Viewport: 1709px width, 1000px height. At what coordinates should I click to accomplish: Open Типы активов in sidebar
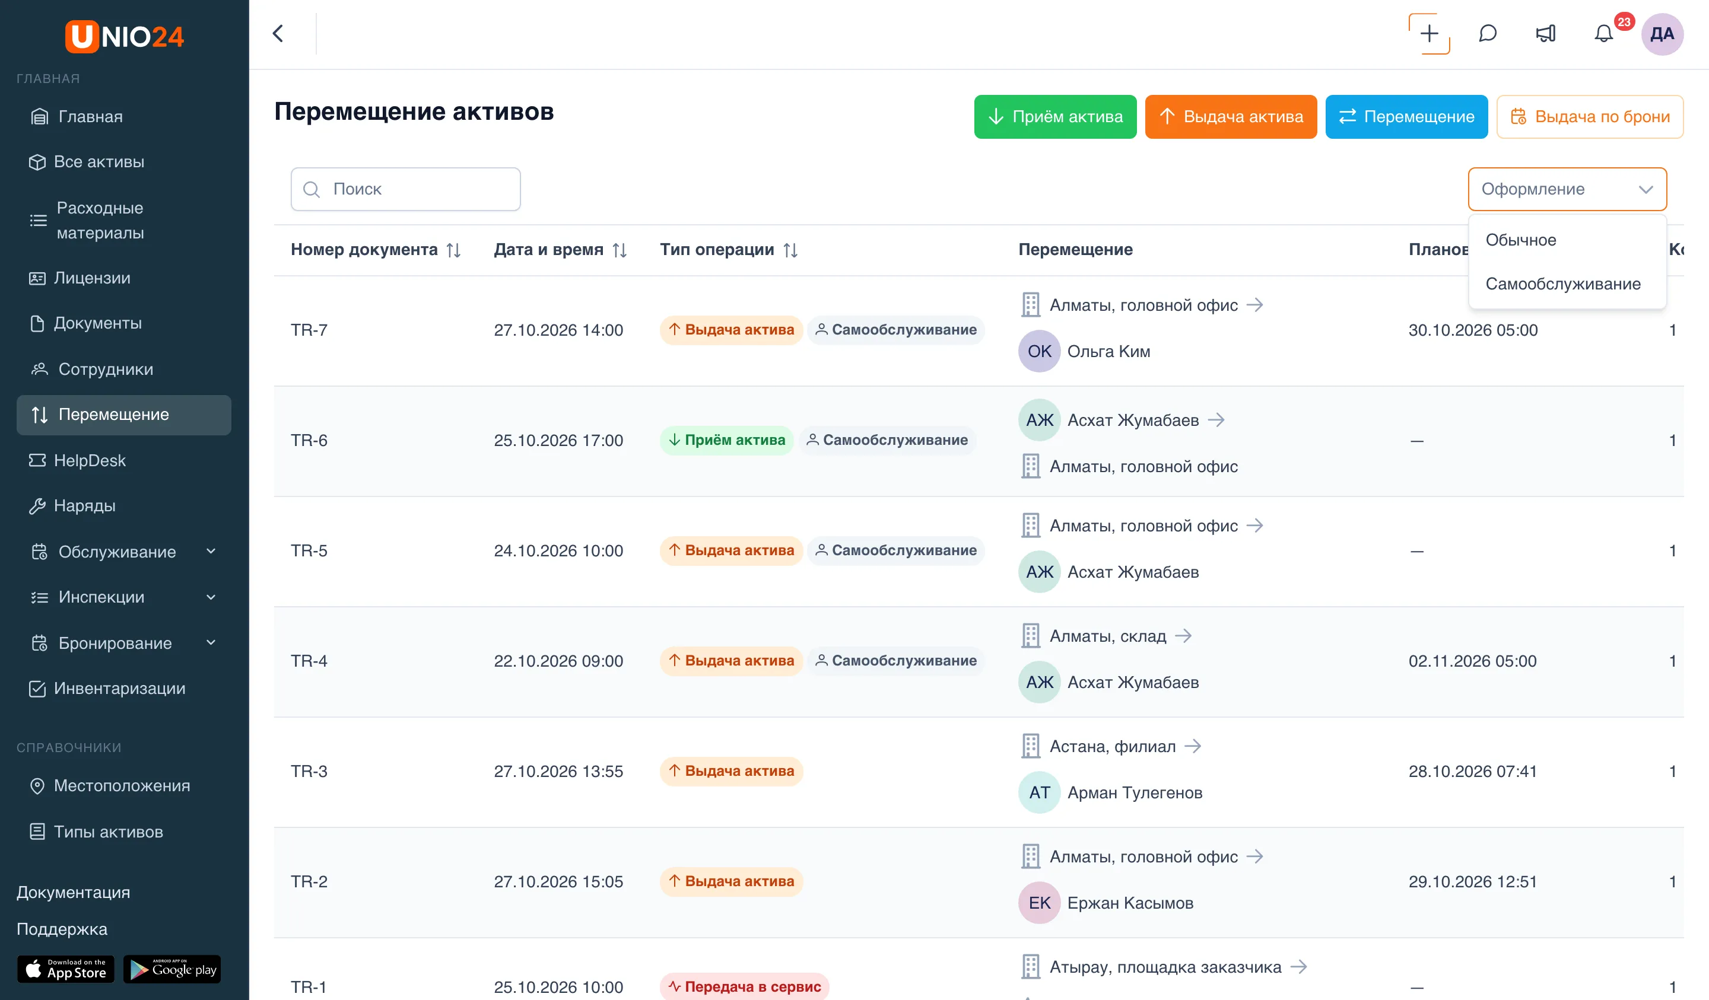124,832
